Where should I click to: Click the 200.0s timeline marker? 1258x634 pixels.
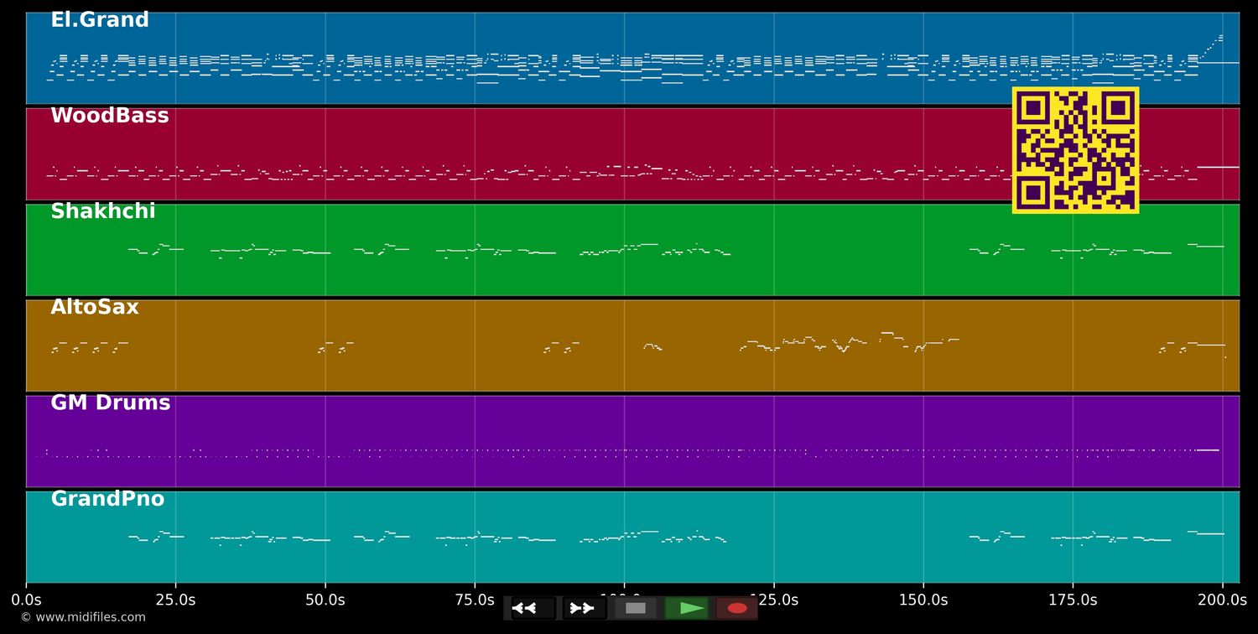(x=1222, y=600)
